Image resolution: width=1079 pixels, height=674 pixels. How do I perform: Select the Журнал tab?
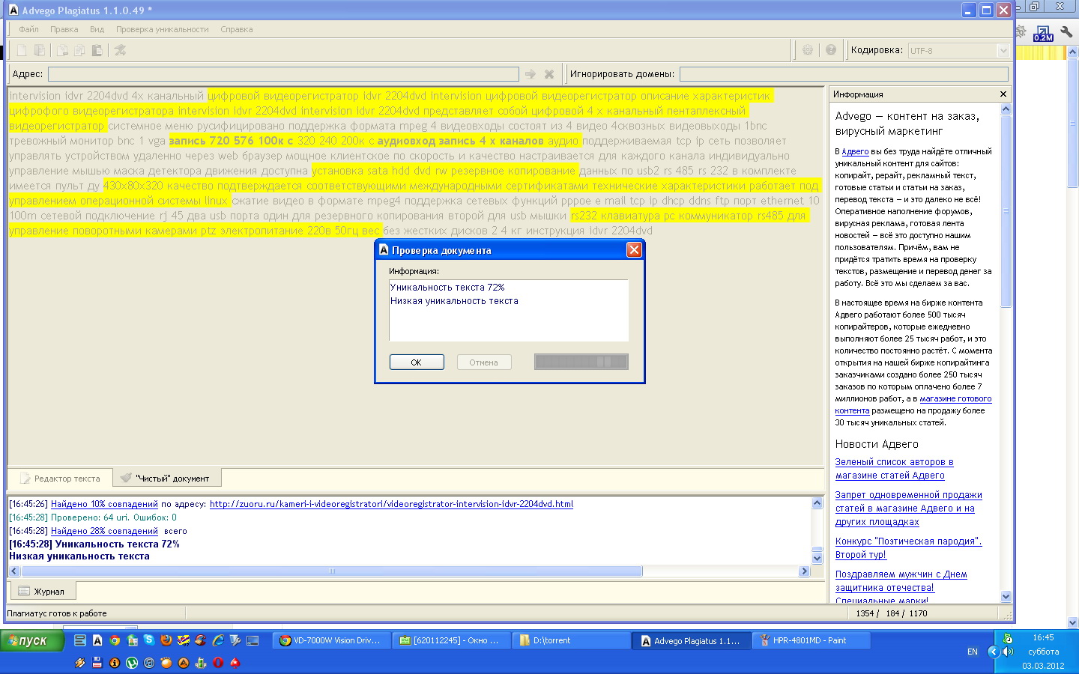tap(42, 592)
